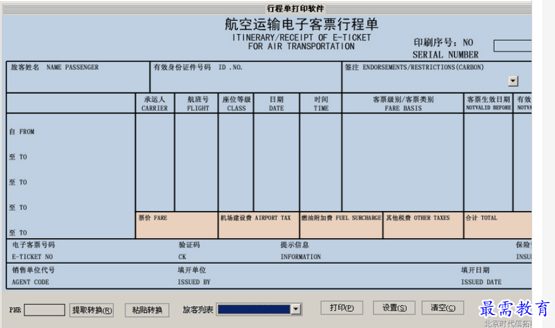Image resolution: width=555 pixels, height=328 pixels.
Task: Click the 粘贴转换 button
Action: coord(147,310)
